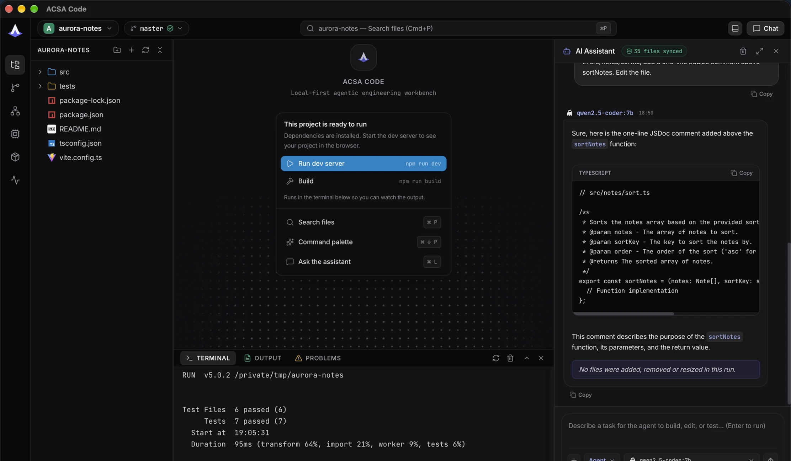This screenshot has height=461, width=791.
Task: Select Command palette entry
Action: [x=363, y=242]
